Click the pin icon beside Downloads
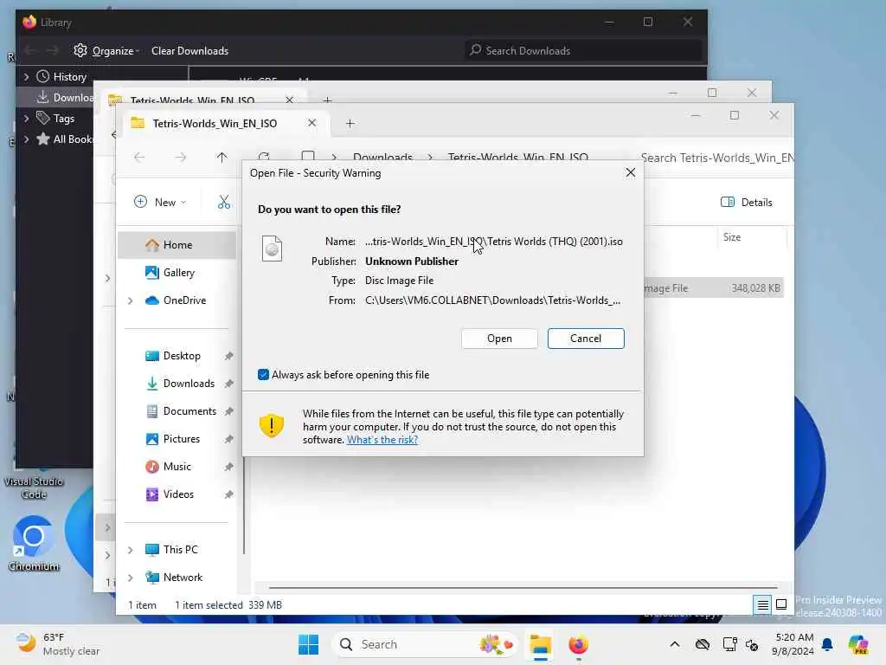886x665 pixels. (228, 384)
